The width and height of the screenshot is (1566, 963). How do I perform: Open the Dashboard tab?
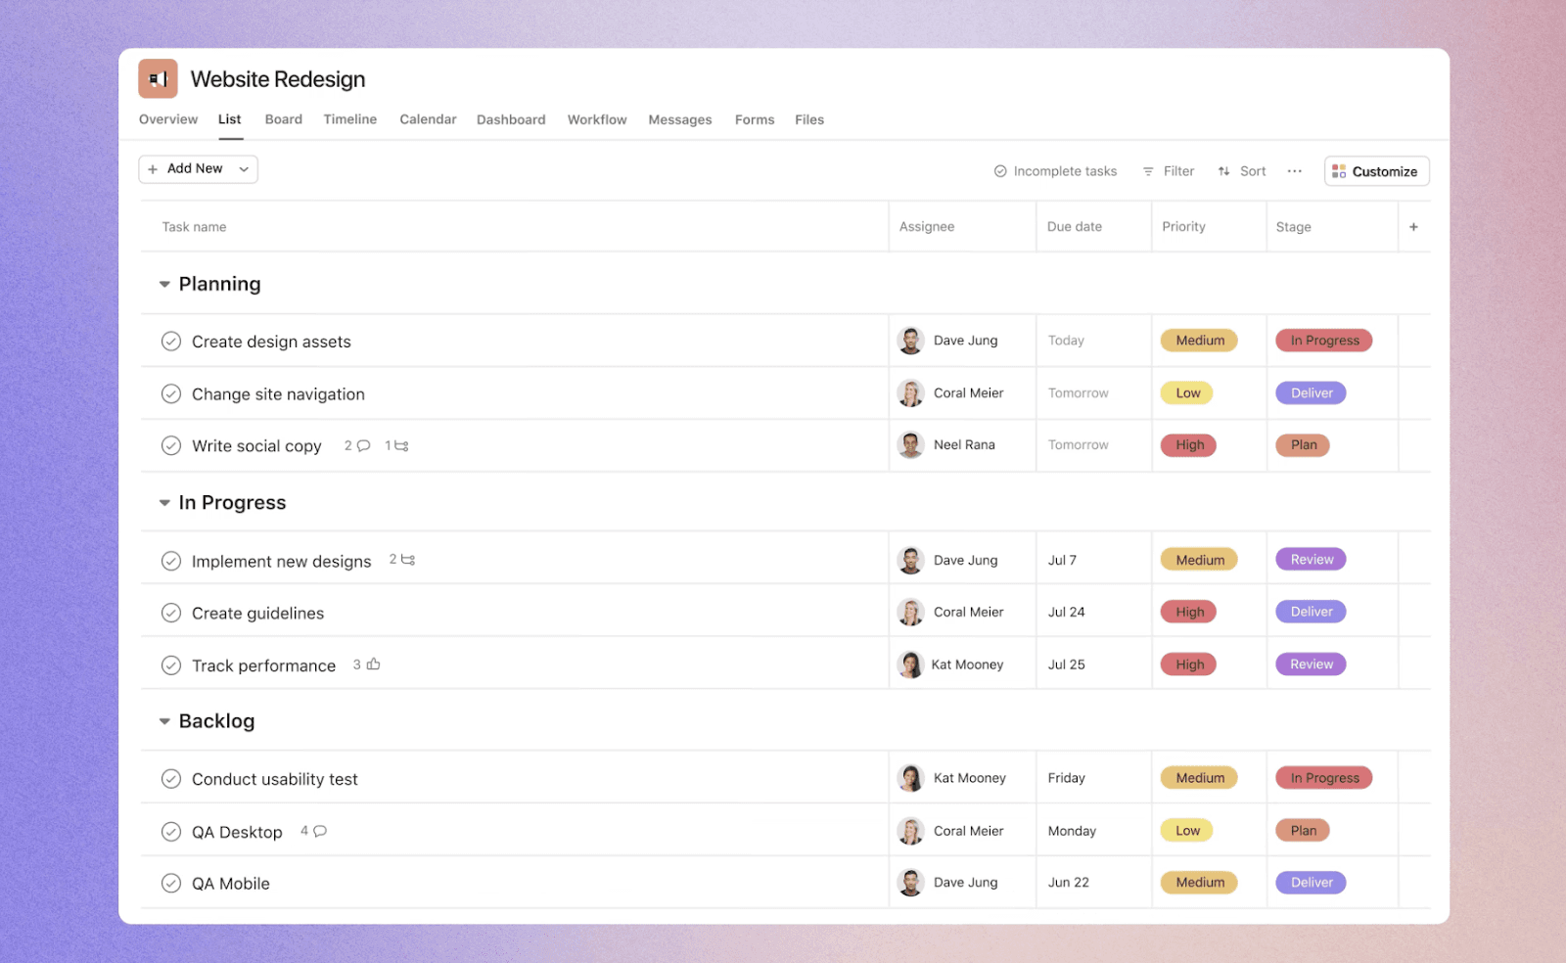click(x=511, y=119)
